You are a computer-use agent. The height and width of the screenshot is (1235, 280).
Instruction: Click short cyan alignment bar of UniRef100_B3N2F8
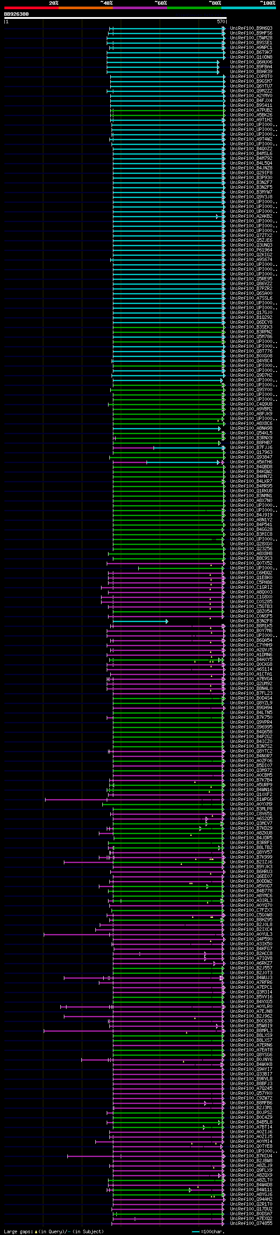(140, 621)
